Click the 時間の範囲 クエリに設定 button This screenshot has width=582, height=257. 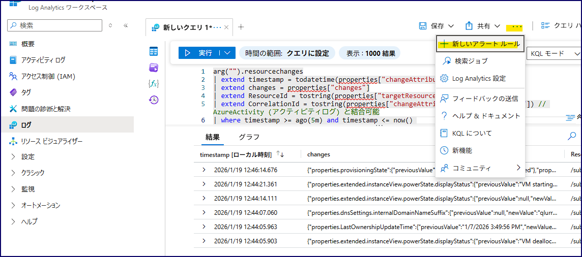(287, 53)
